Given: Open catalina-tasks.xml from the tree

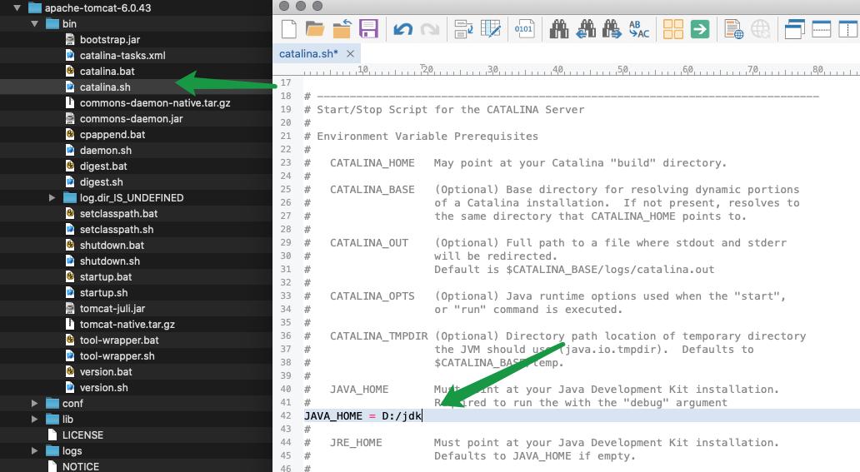Looking at the screenshot, I should [122, 56].
